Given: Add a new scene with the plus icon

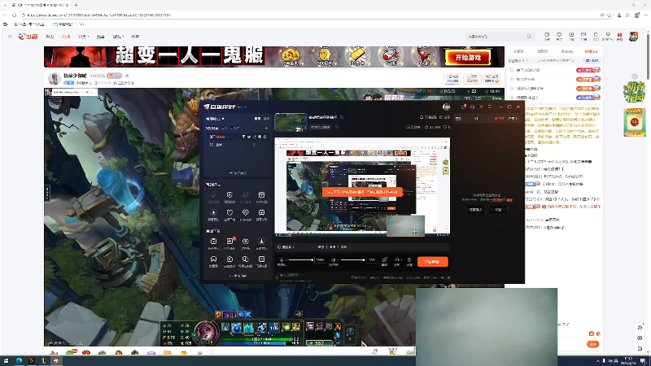Looking at the screenshot, I should click(x=267, y=129).
